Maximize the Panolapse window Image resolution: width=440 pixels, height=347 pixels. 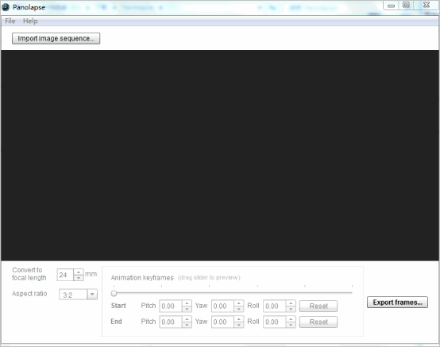[x=406, y=6]
